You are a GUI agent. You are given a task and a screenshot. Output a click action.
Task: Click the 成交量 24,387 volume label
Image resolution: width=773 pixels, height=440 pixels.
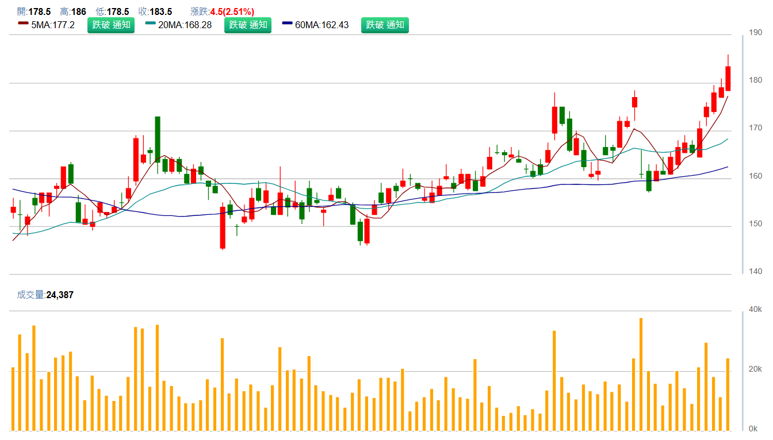[x=45, y=295]
